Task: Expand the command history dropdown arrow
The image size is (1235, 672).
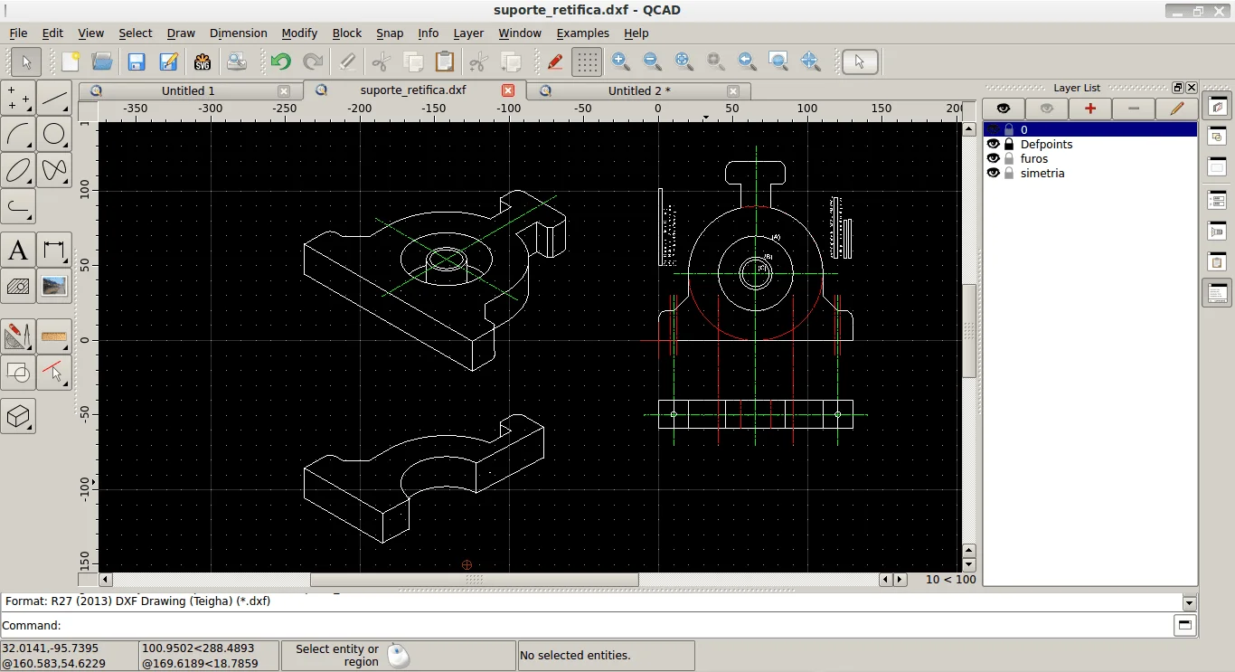Action: pyautogui.click(x=1190, y=603)
